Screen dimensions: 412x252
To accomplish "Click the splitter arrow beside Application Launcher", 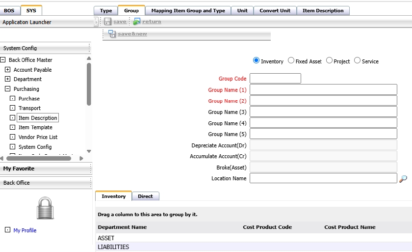I will point(96,22).
